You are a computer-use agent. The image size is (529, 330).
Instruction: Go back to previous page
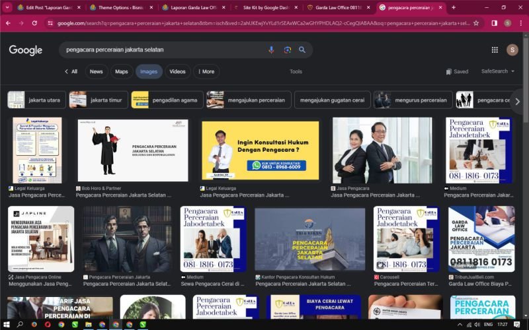click(8, 22)
